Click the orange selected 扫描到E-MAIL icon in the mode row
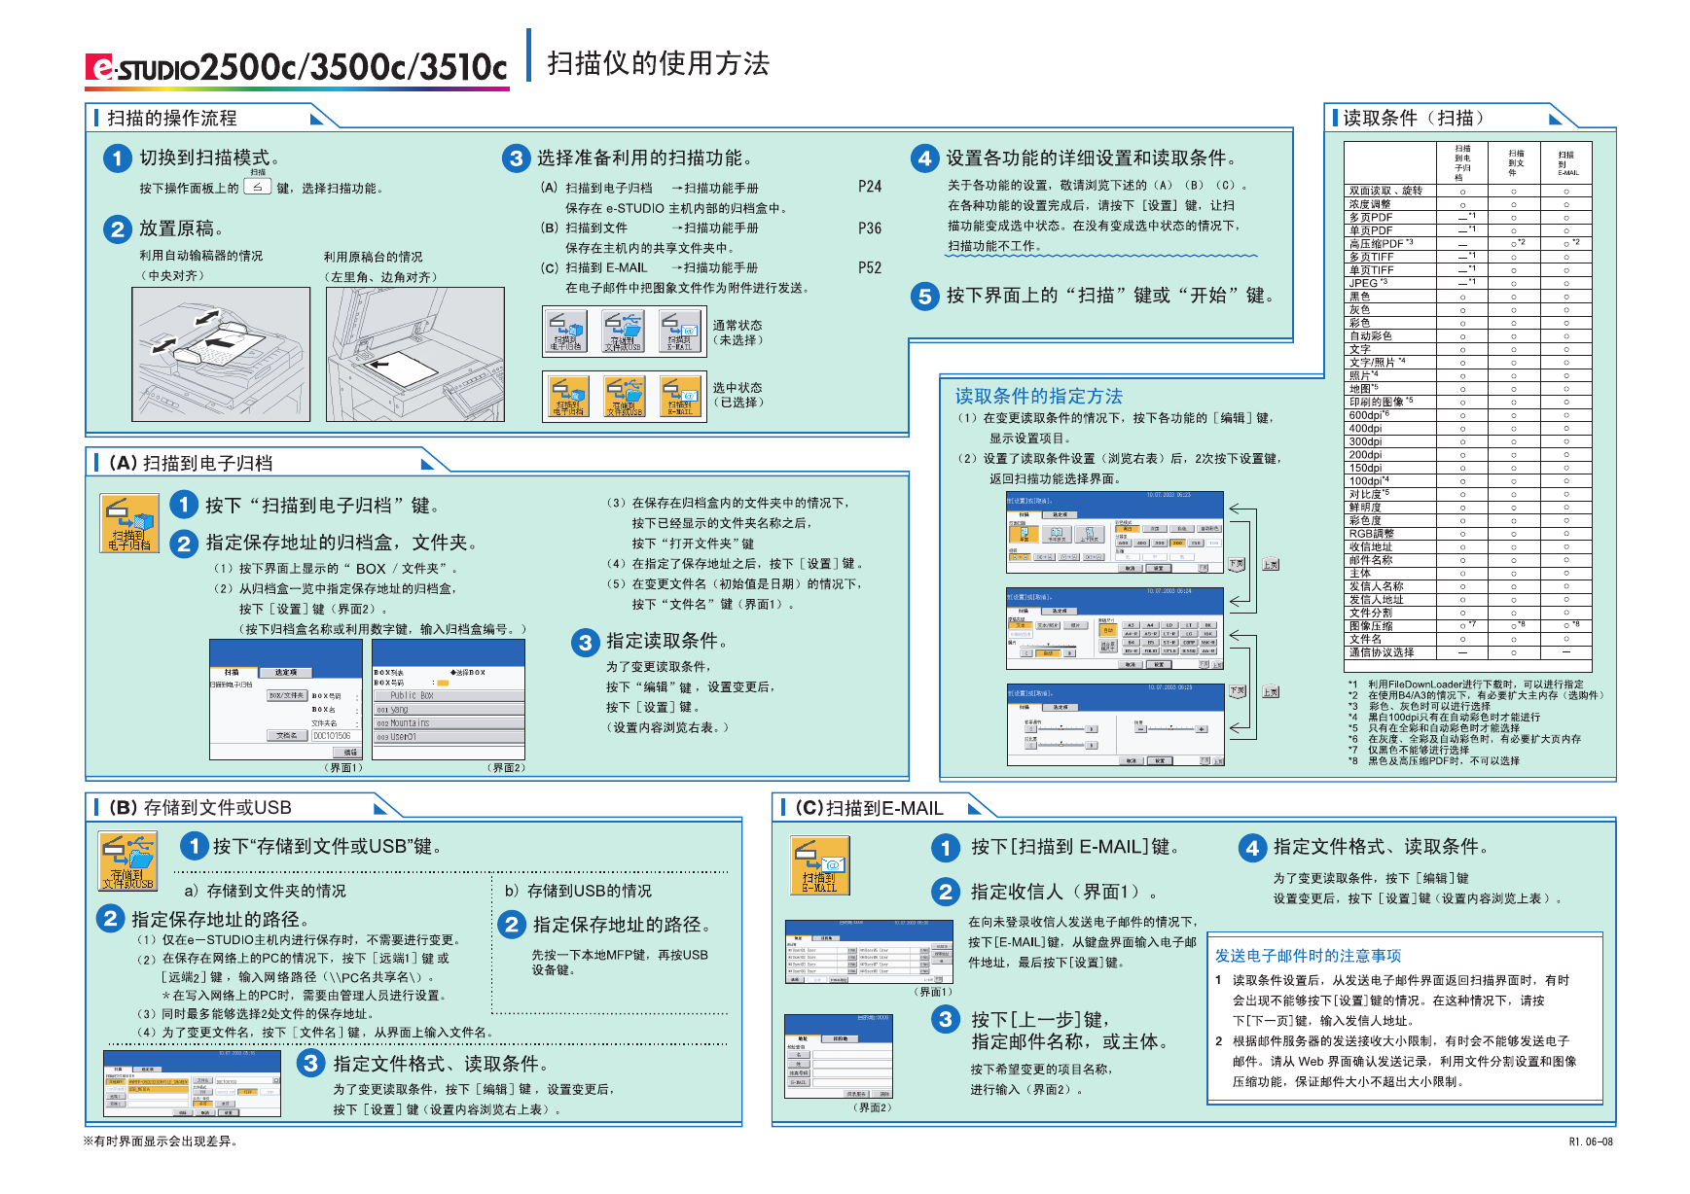1690x1194 pixels. click(x=681, y=396)
